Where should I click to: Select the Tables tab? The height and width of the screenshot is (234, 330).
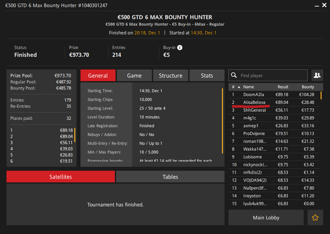(170, 177)
